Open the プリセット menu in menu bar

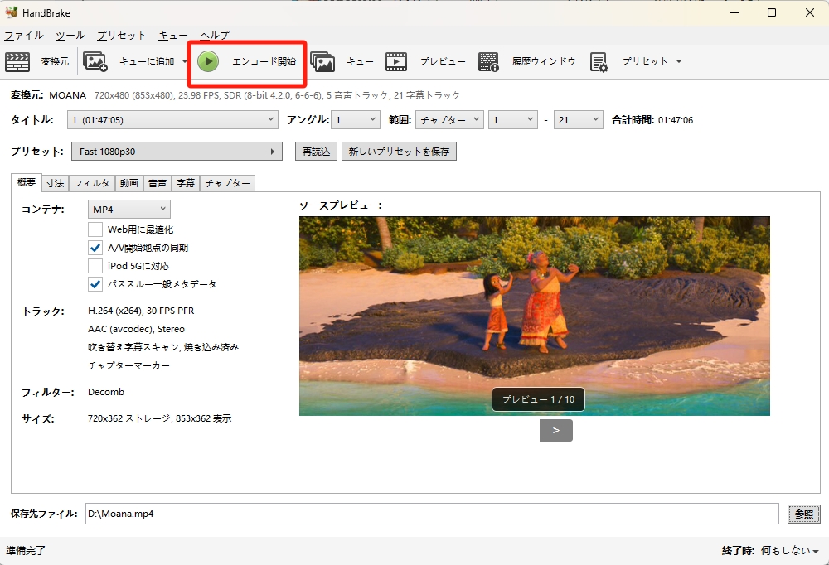point(121,36)
